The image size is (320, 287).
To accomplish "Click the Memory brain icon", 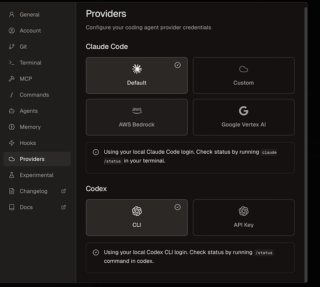I will 12,127.
